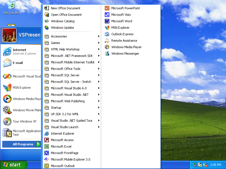
Task: Click the system tray clock showing 3:05 PM
Action: [215, 165]
